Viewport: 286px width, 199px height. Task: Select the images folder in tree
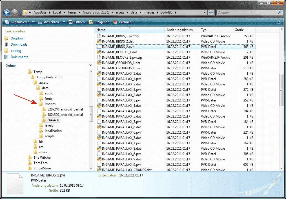pyautogui.click(x=50, y=104)
